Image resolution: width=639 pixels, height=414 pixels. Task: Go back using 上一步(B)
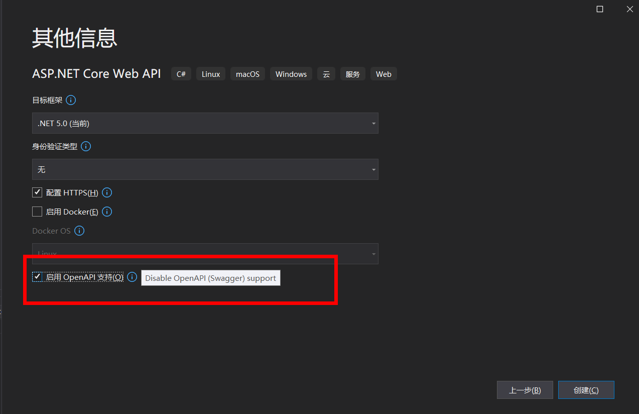tap(525, 389)
